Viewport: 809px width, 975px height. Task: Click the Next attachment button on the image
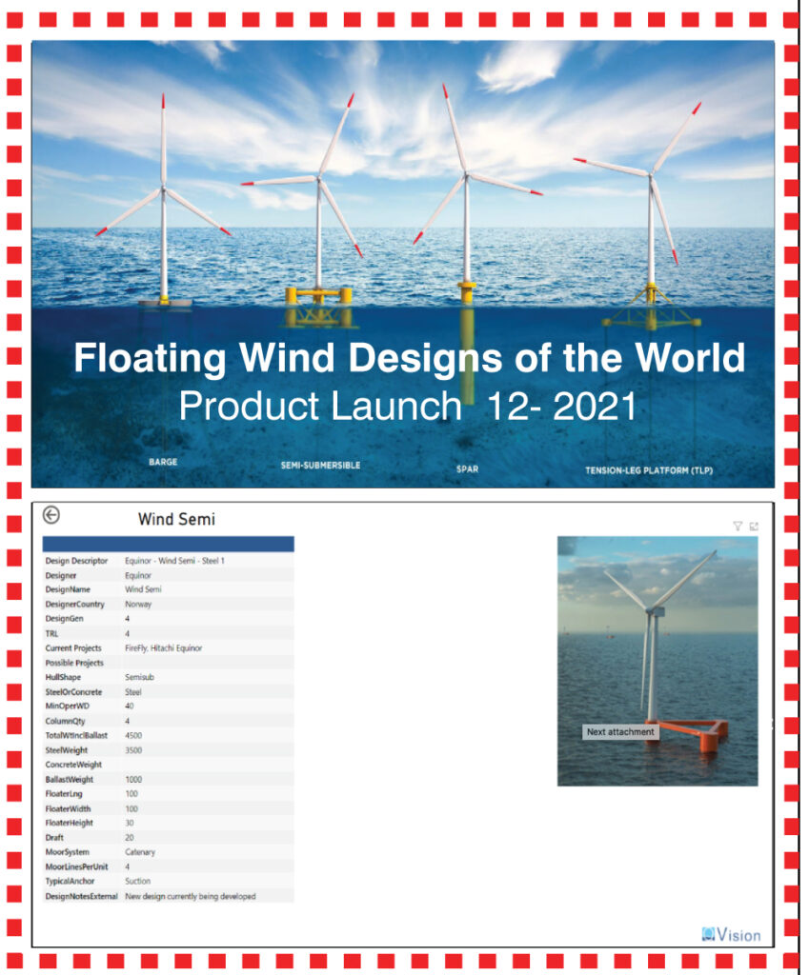[620, 732]
